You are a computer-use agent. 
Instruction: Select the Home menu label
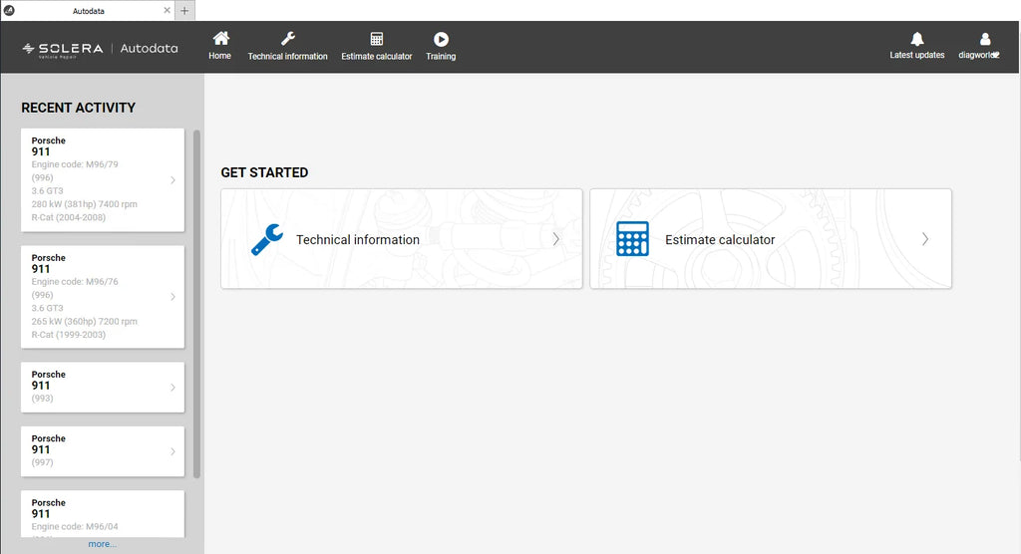click(220, 56)
